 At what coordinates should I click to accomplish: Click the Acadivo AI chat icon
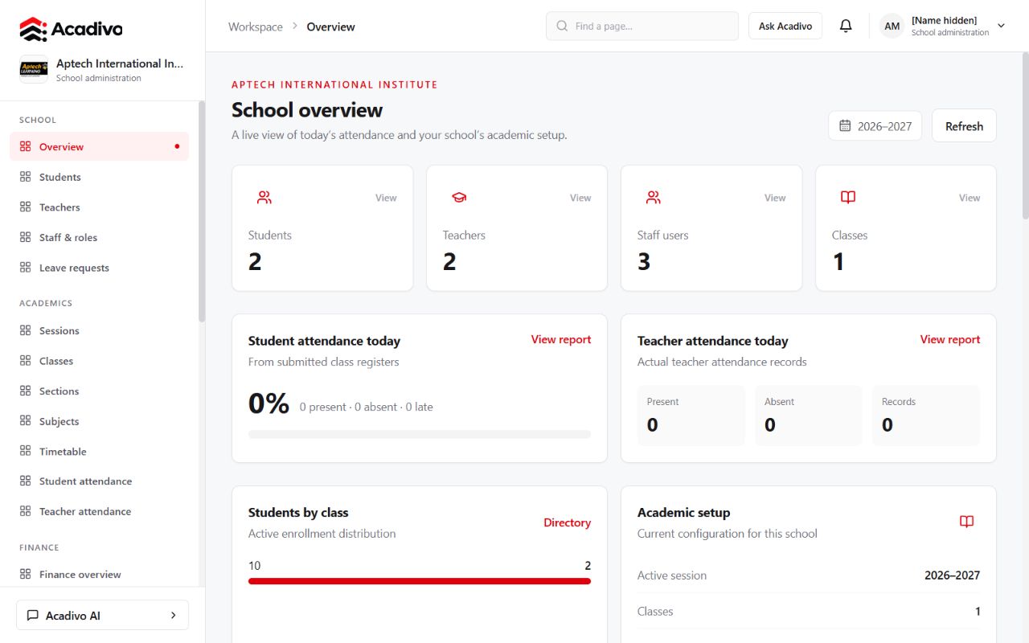(33, 616)
